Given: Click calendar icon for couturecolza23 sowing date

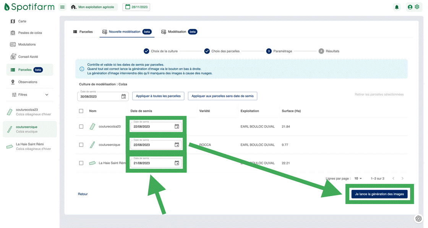Looking at the screenshot, I should pyautogui.click(x=177, y=126).
